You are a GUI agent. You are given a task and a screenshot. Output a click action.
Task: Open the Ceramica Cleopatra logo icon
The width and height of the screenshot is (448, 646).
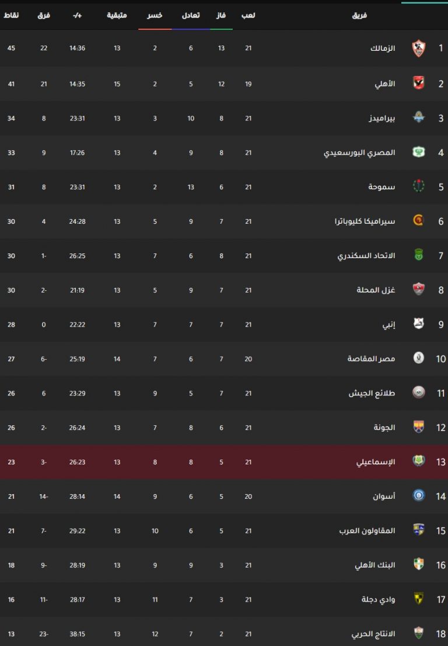tap(418, 220)
